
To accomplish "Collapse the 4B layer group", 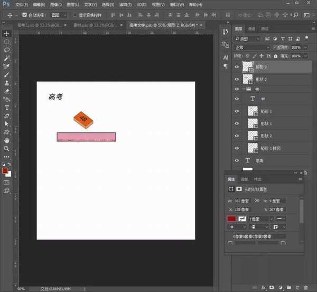I will click(243, 89).
